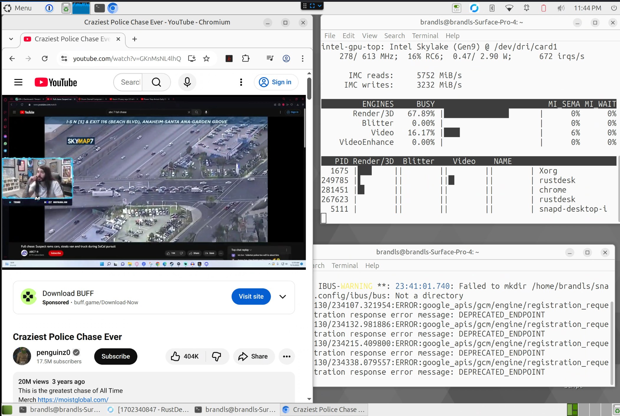Click the voice search microphone
This screenshot has height=416, width=620.
187,82
